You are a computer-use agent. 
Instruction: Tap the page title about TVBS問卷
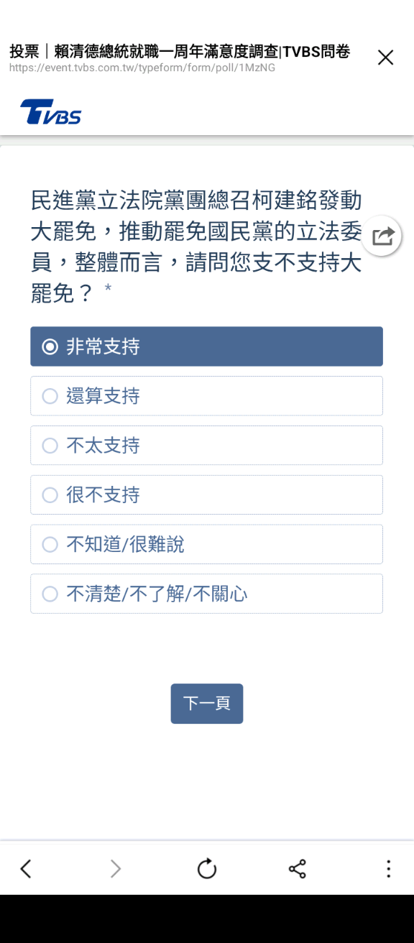coord(180,52)
